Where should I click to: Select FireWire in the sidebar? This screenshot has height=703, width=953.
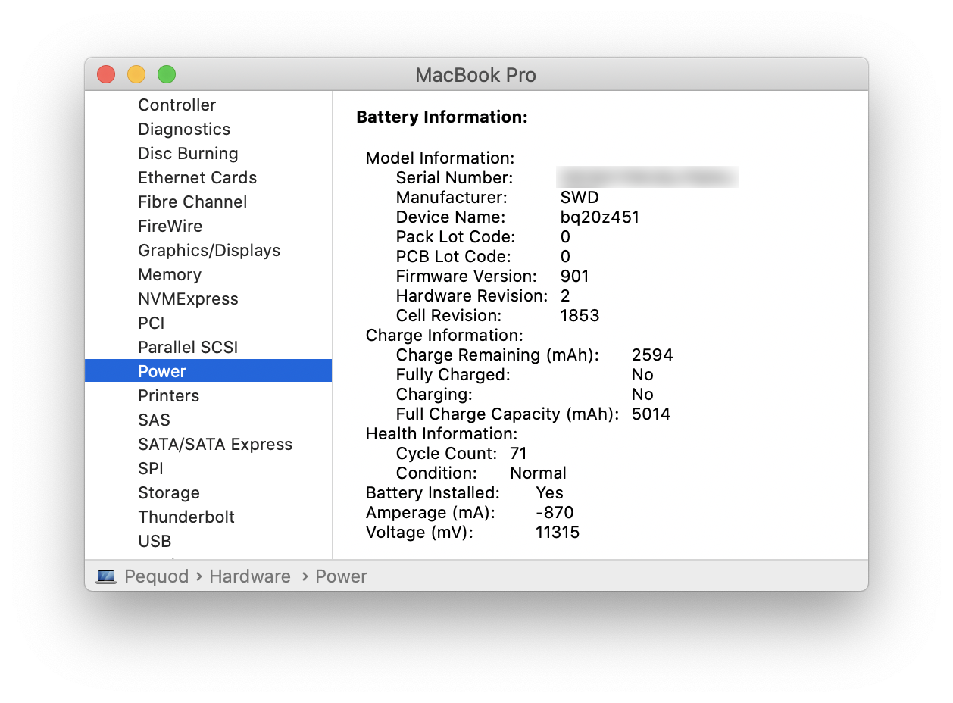pyautogui.click(x=208, y=227)
